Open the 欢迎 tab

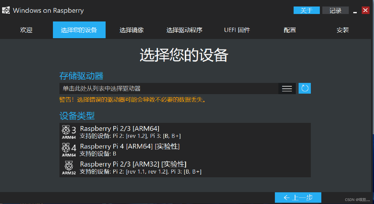coord(26,30)
